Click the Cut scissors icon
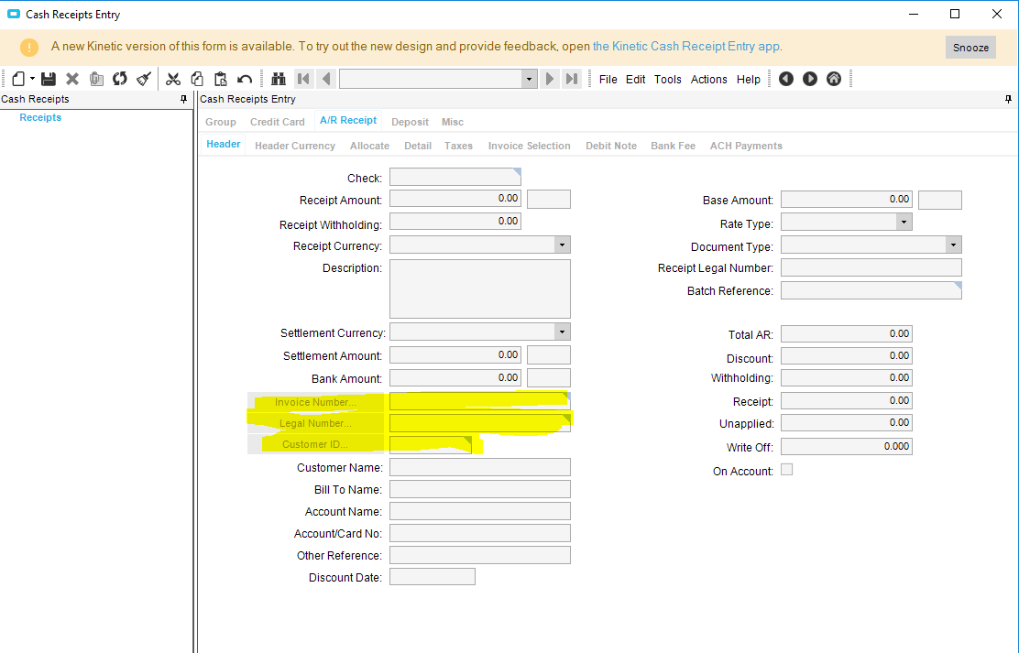1019x653 pixels. (173, 80)
